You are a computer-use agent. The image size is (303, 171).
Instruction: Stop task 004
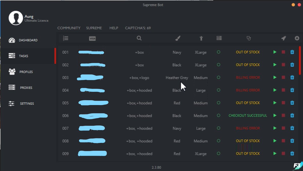(x=283, y=90)
